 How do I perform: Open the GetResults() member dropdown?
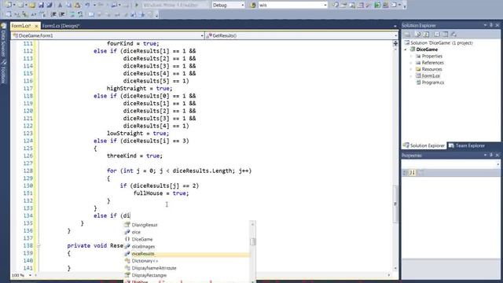pyautogui.click(x=395, y=35)
